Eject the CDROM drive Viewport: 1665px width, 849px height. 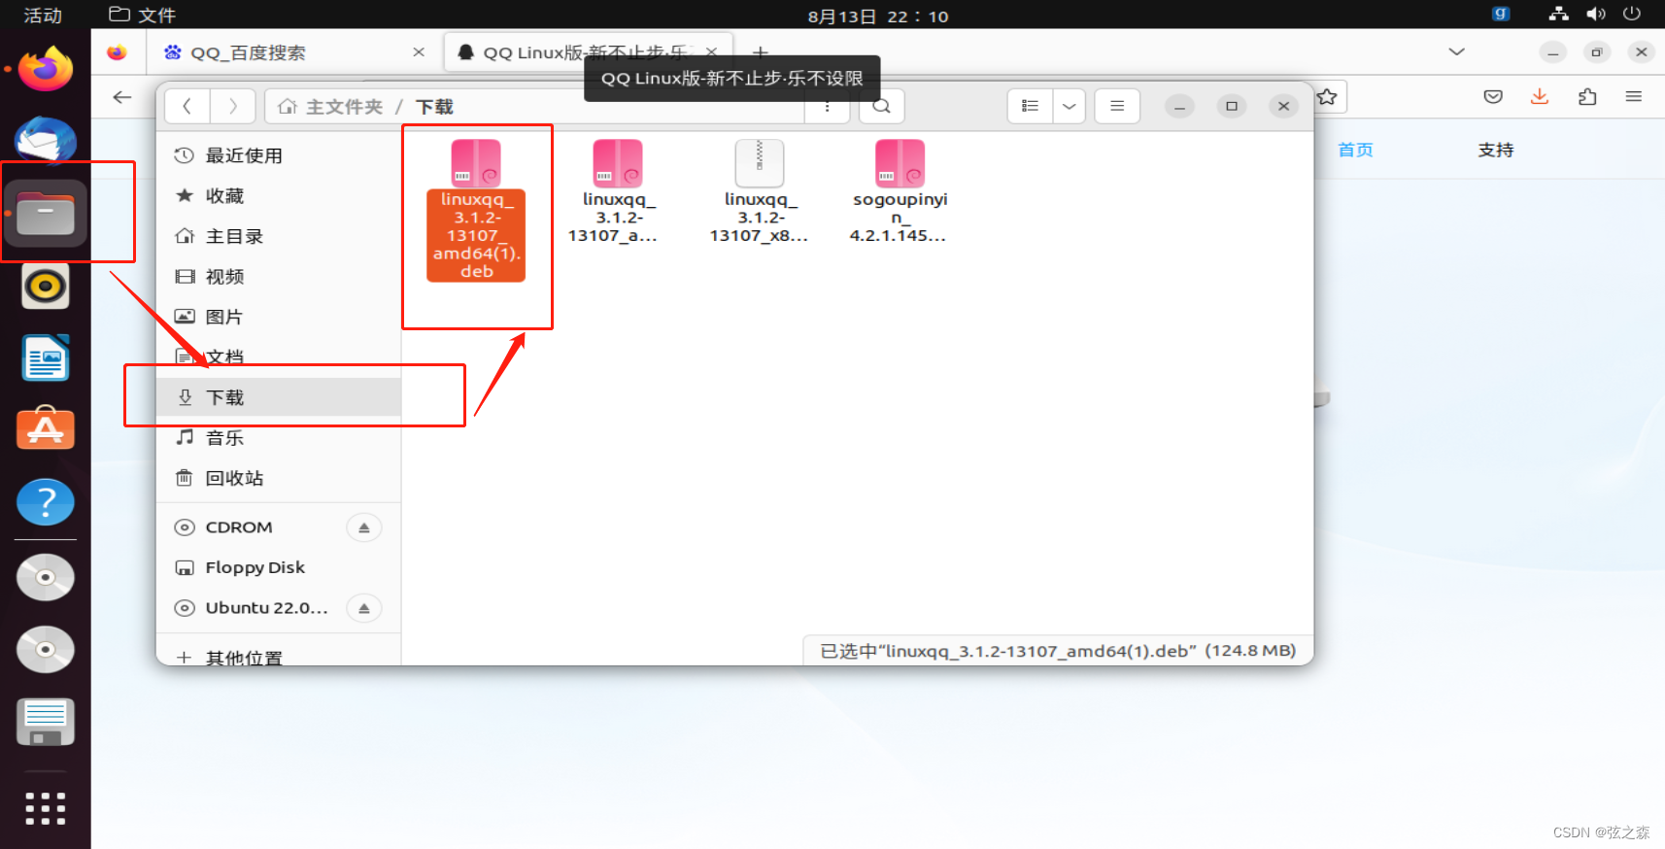click(364, 527)
